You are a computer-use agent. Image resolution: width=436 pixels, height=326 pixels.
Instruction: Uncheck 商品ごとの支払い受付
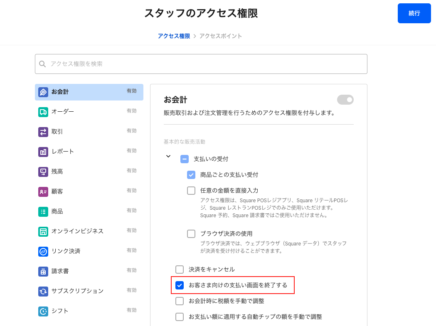[x=191, y=175]
